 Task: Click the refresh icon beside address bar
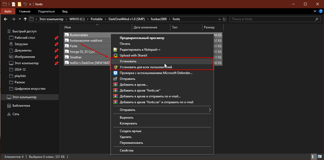click(224, 19)
